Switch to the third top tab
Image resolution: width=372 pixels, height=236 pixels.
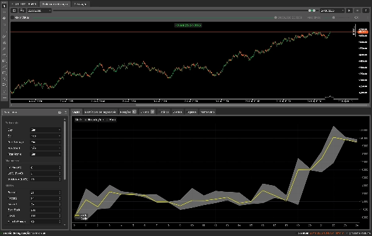pyautogui.click(x=80, y=4)
